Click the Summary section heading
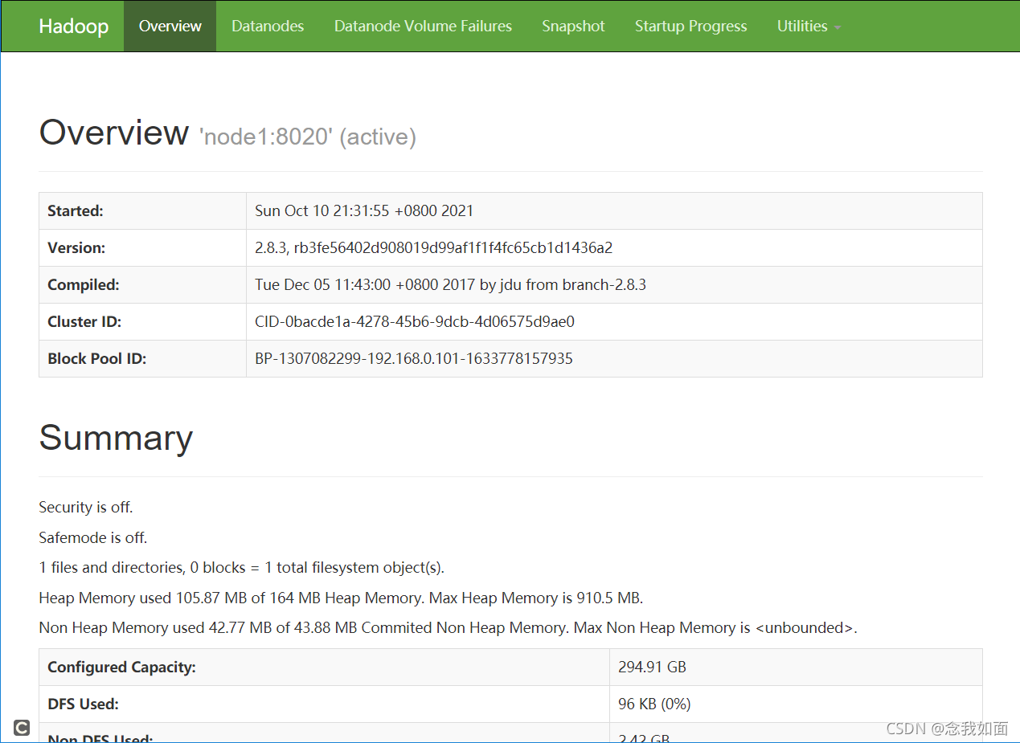Screen dimensions: 1020x743 tap(116, 438)
